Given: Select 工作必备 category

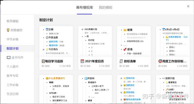Looking at the screenshot, I should tap(12, 85).
